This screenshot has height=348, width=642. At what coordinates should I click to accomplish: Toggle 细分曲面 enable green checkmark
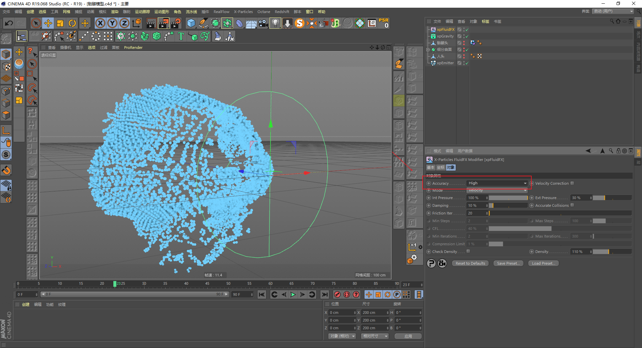[x=467, y=50]
